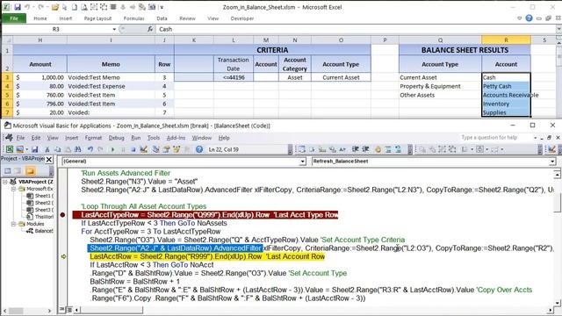Open Properties Window icon in VBA toolbar
This screenshot has width=562, height=316.
tap(166, 149)
